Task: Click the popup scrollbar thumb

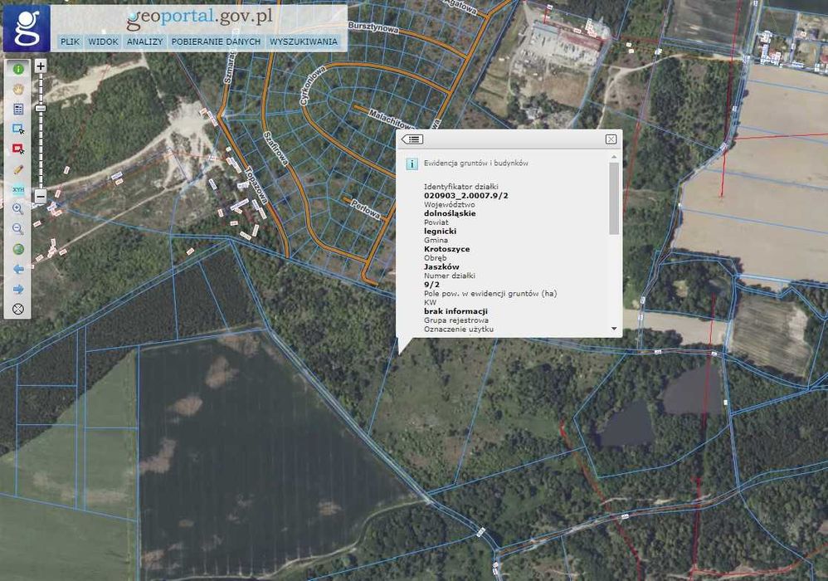Action: [614, 198]
